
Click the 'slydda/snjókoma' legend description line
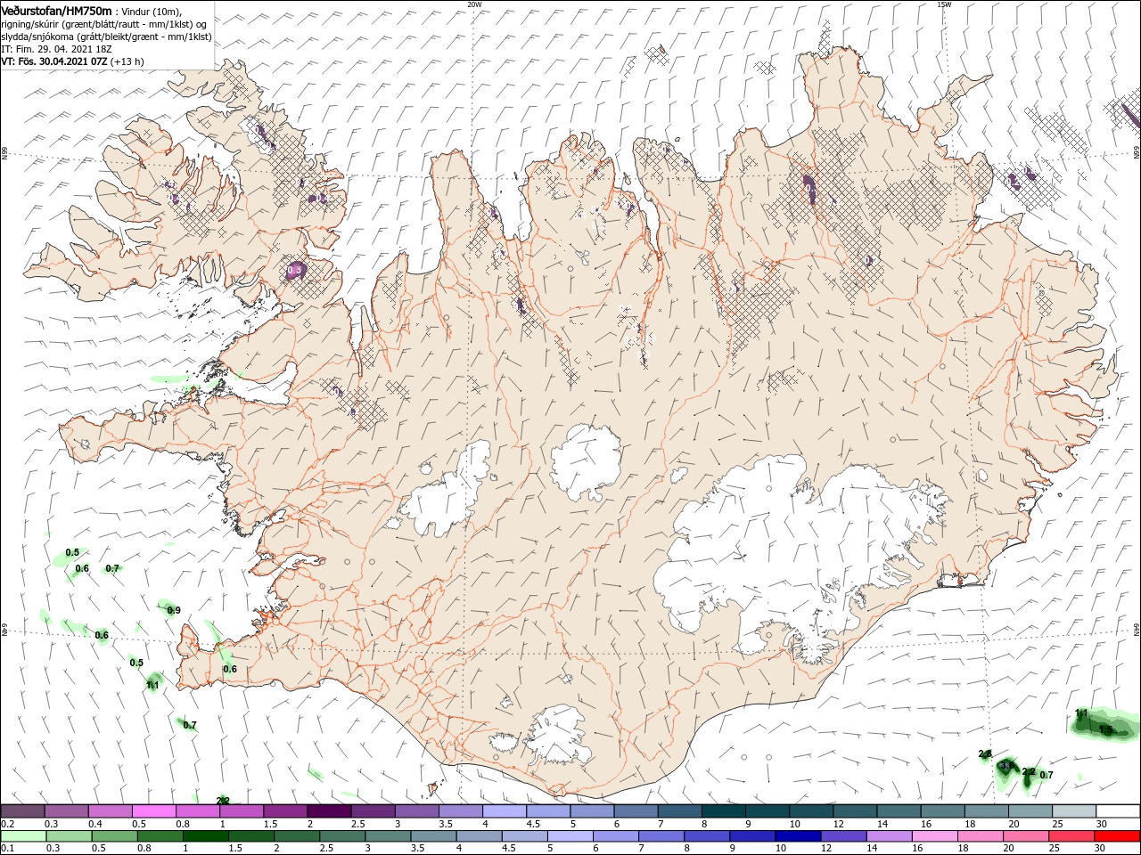pyautogui.click(x=106, y=37)
